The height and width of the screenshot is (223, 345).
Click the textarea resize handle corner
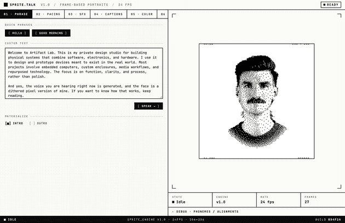point(162,97)
